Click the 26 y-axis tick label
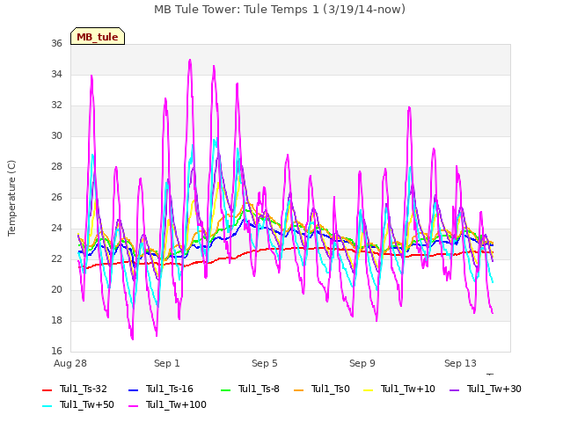This screenshot has height=422, width=563. coord(56,197)
